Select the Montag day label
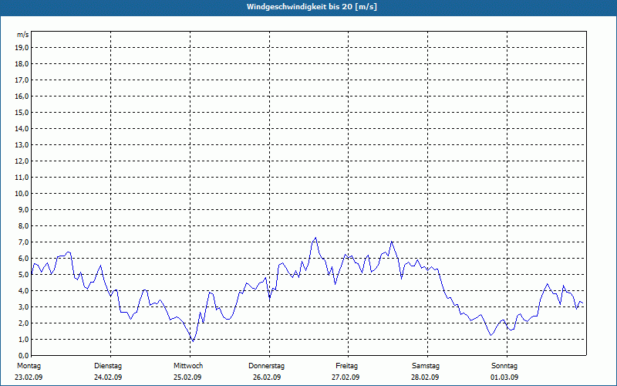 coord(29,366)
